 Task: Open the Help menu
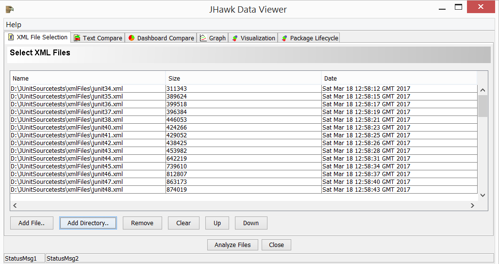(x=14, y=24)
